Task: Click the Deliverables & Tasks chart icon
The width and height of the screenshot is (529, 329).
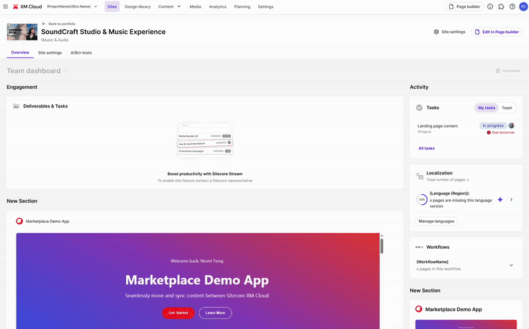Action: click(x=16, y=106)
